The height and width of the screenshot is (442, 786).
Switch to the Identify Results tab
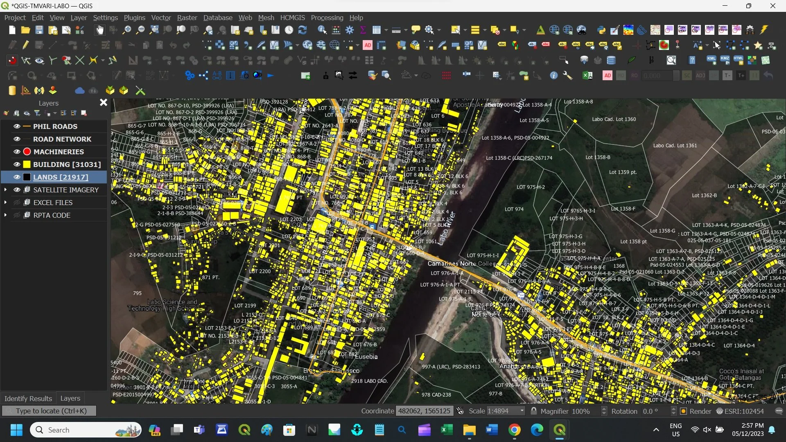click(x=28, y=398)
